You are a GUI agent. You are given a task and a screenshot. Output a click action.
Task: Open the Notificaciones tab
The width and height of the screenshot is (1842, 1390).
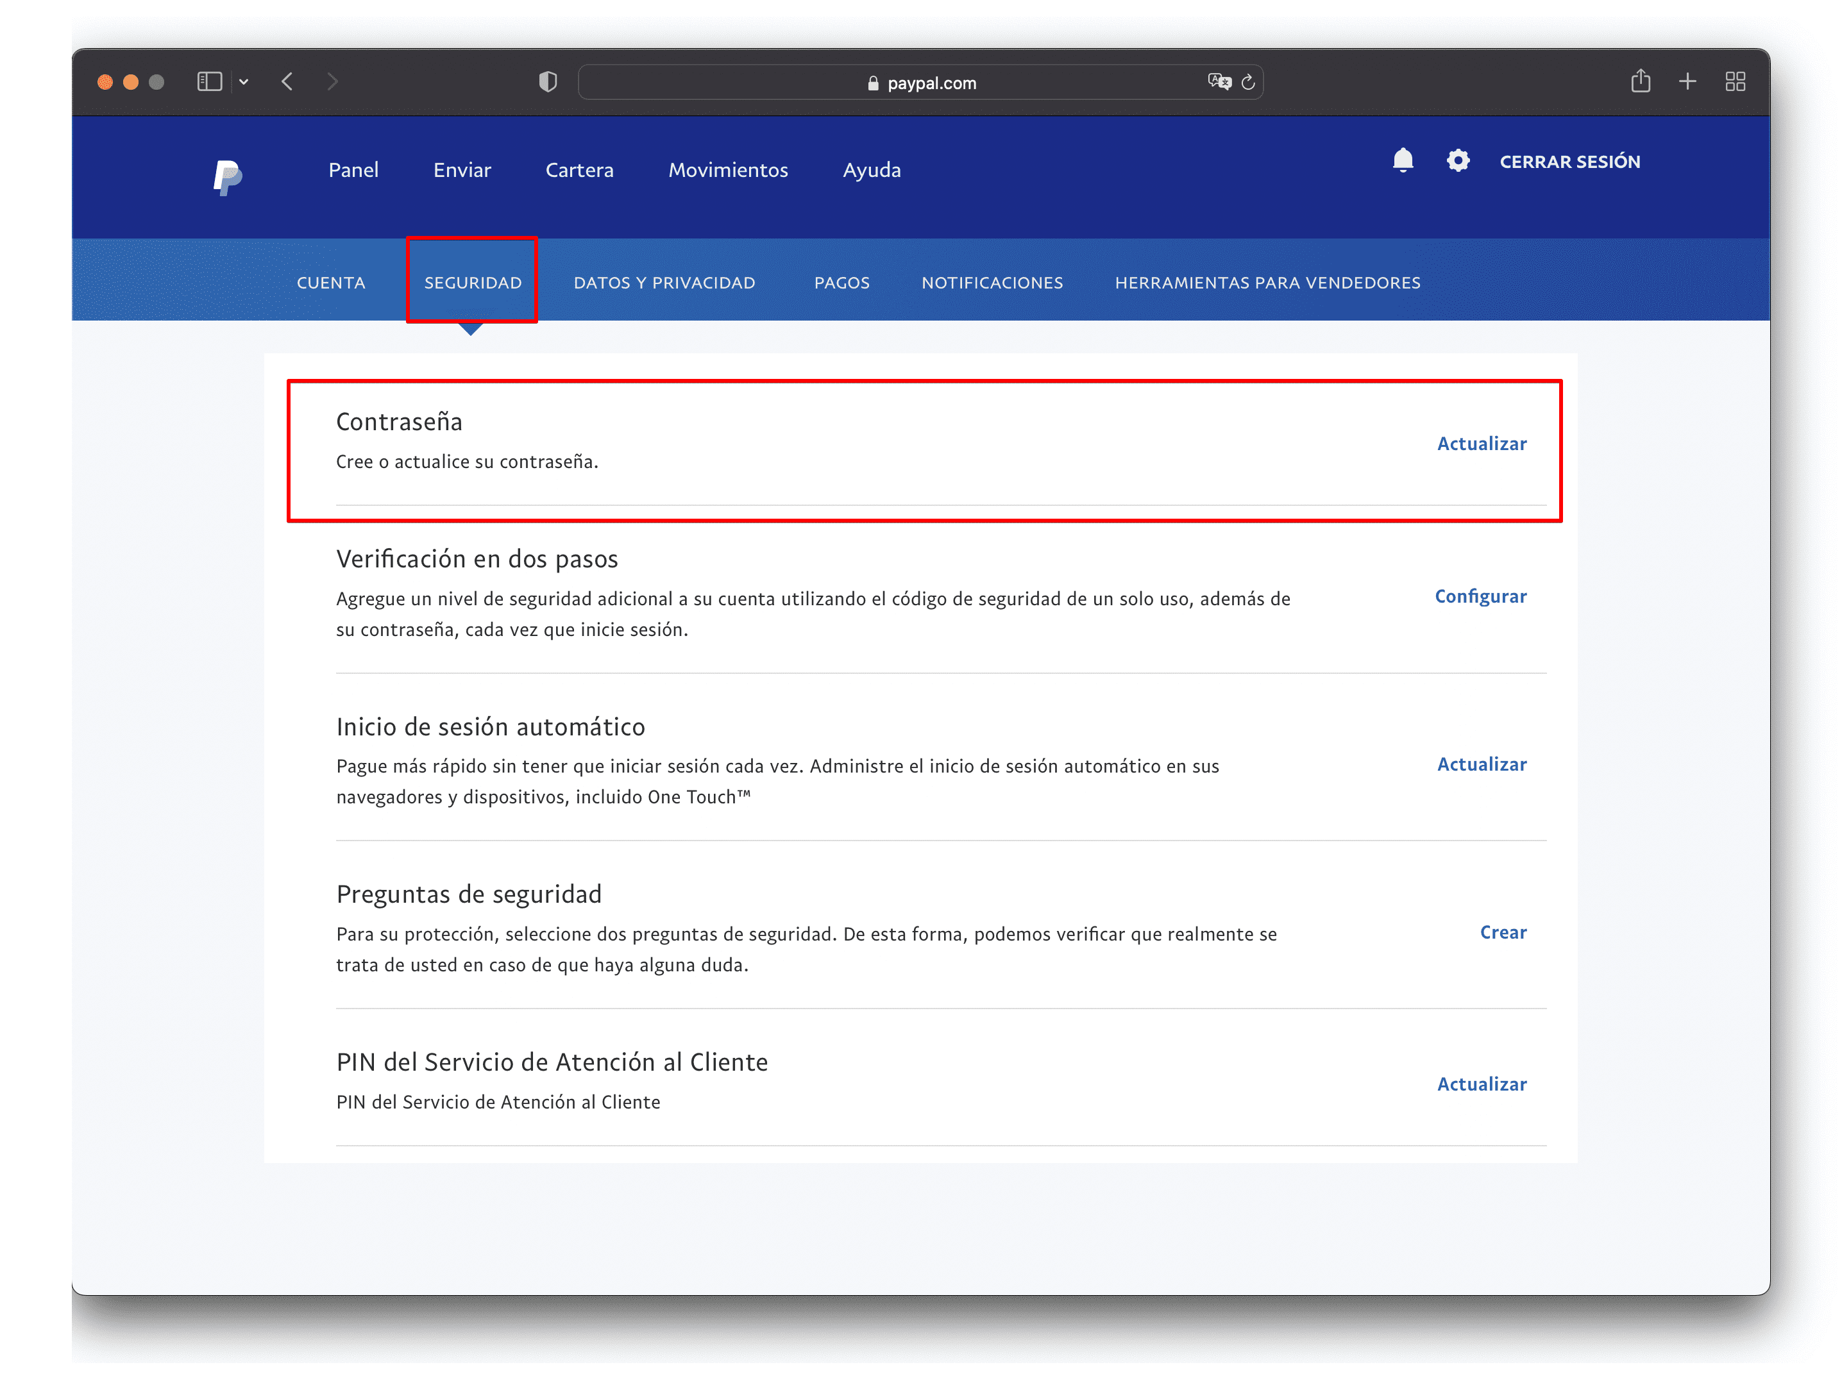tap(992, 283)
